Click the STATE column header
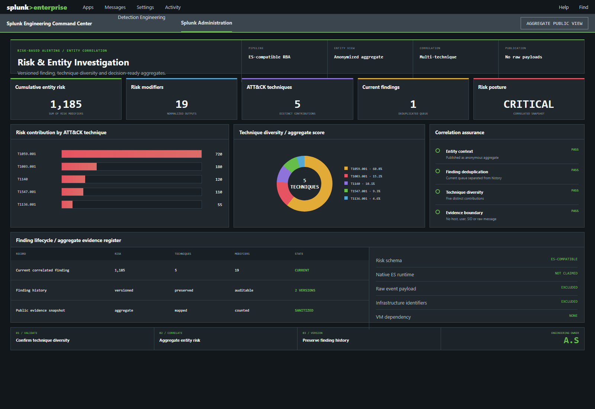595x409 pixels. tap(299, 254)
